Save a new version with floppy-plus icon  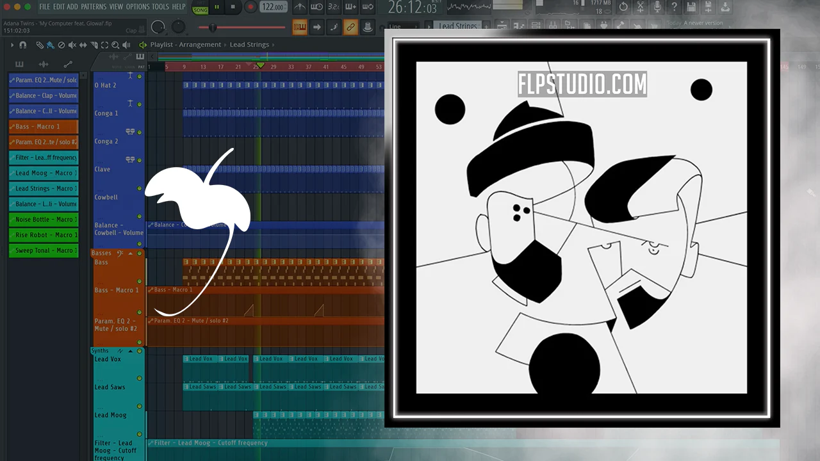coord(708,8)
